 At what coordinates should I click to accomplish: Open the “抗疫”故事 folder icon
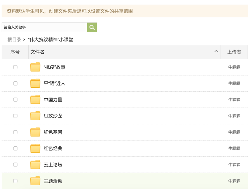click(35, 67)
